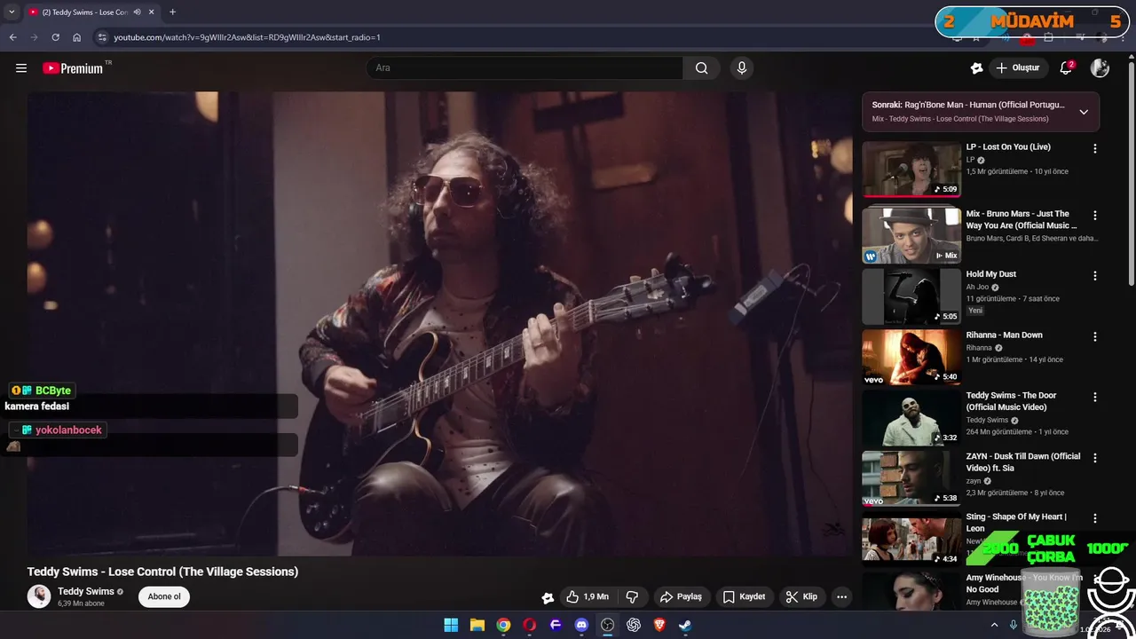1136x639 pixels.
Task: Go to YouTube Premium home logo
Action: [x=73, y=68]
